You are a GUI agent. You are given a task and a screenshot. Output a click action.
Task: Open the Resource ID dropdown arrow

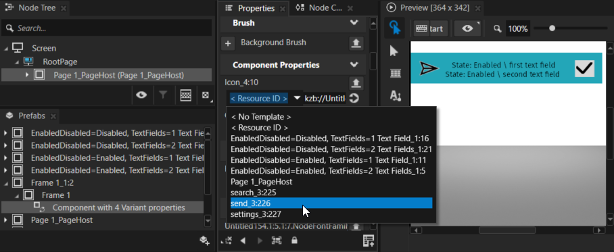pyautogui.click(x=298, y=98)
